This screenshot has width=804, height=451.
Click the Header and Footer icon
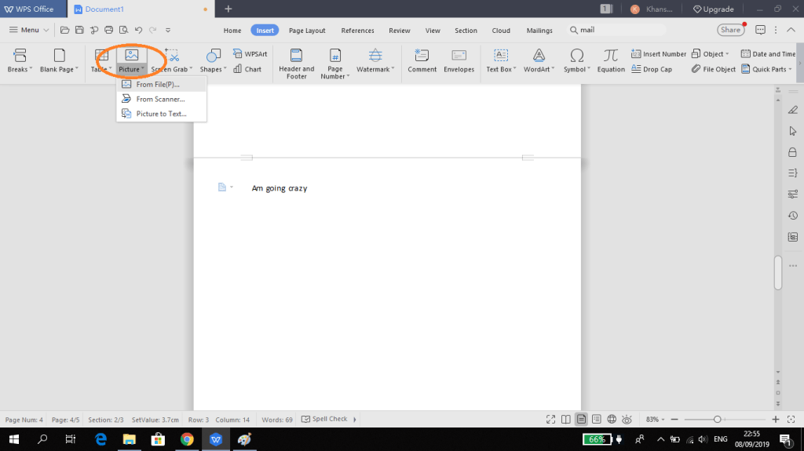click(x=296, y=56)
